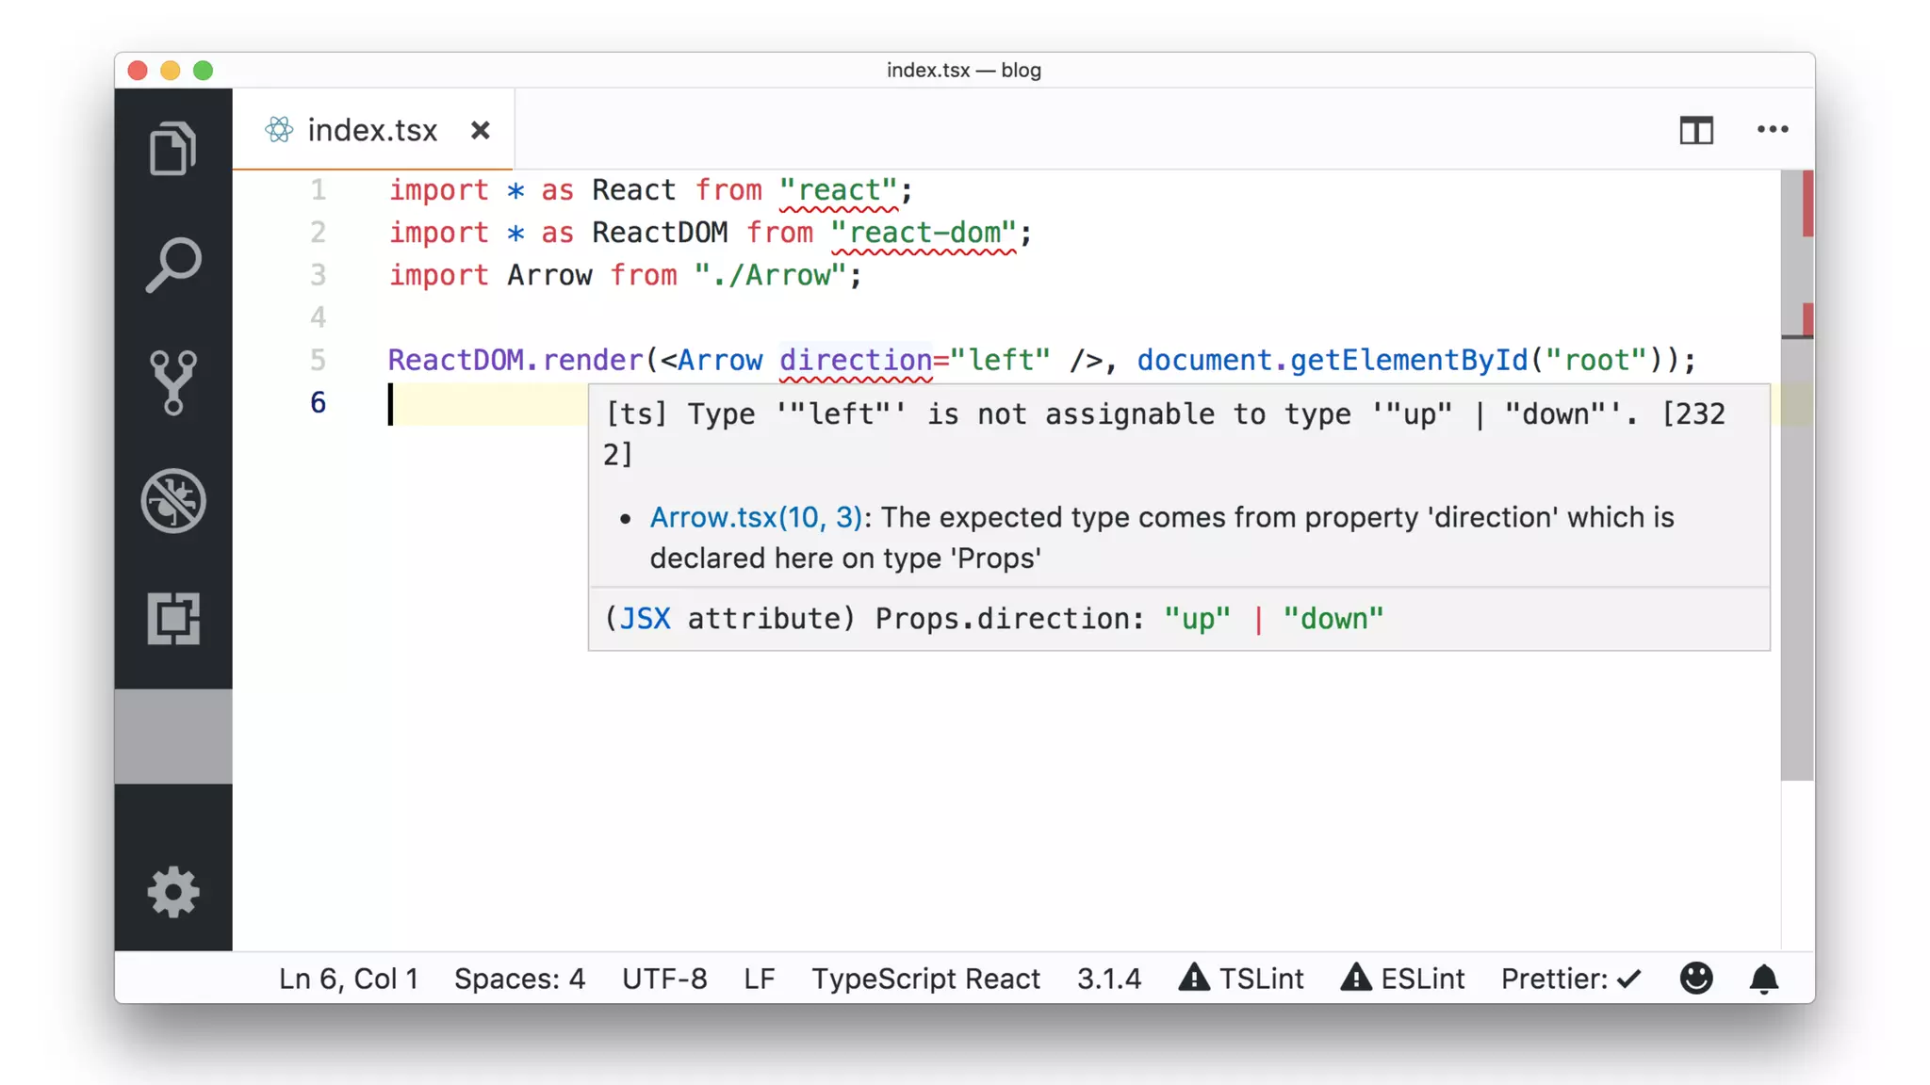This screenshot has height=1085, width=1930.
Task: Click the editor vertical scrollbar
Action: [1796, 565]
